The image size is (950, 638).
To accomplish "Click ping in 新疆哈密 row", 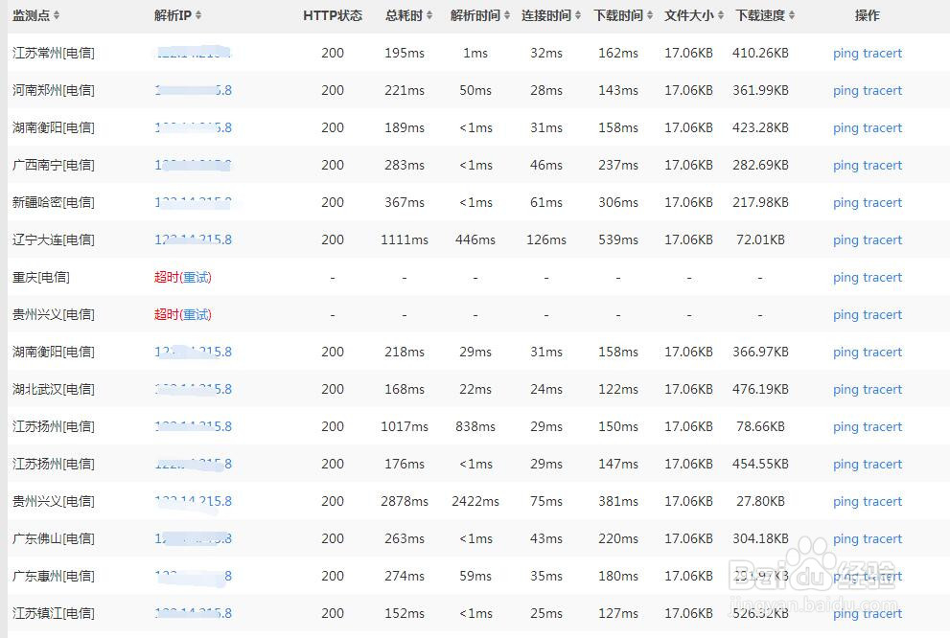I will coord(846,203).
